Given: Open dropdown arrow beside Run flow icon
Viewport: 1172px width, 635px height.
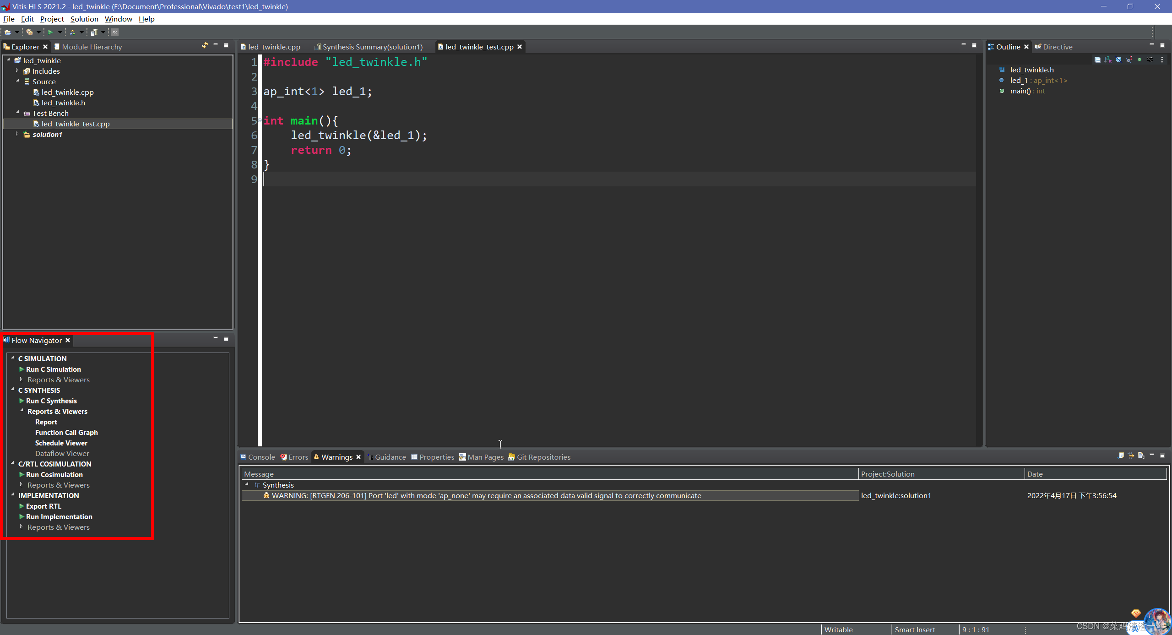Looking at the screenshot, I should pos(60,32).
